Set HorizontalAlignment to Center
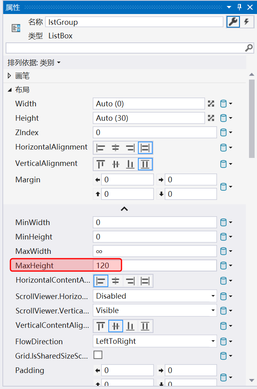This screenshot has height=389, width=257. (116, 148)
